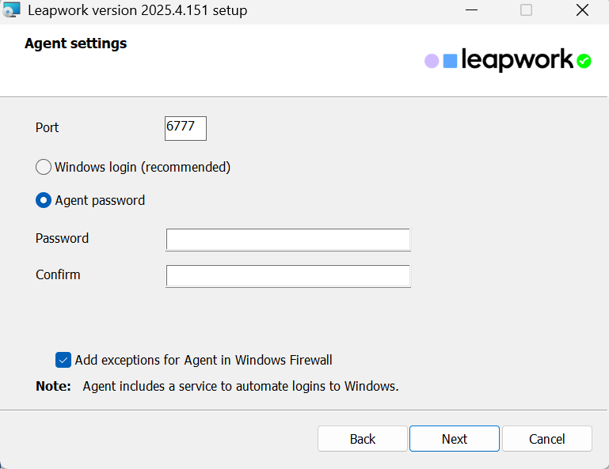This screenshot has width=609, height=469.
Task: Click the installer icon in the title bar
Action: [11, 10]
